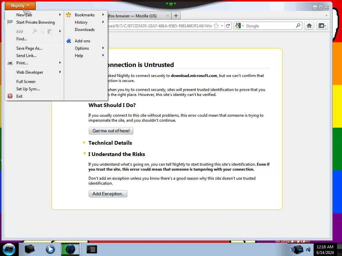Click the list all tabs arrow
Viewport: 342px width, 256px height.
click(326, 15)
